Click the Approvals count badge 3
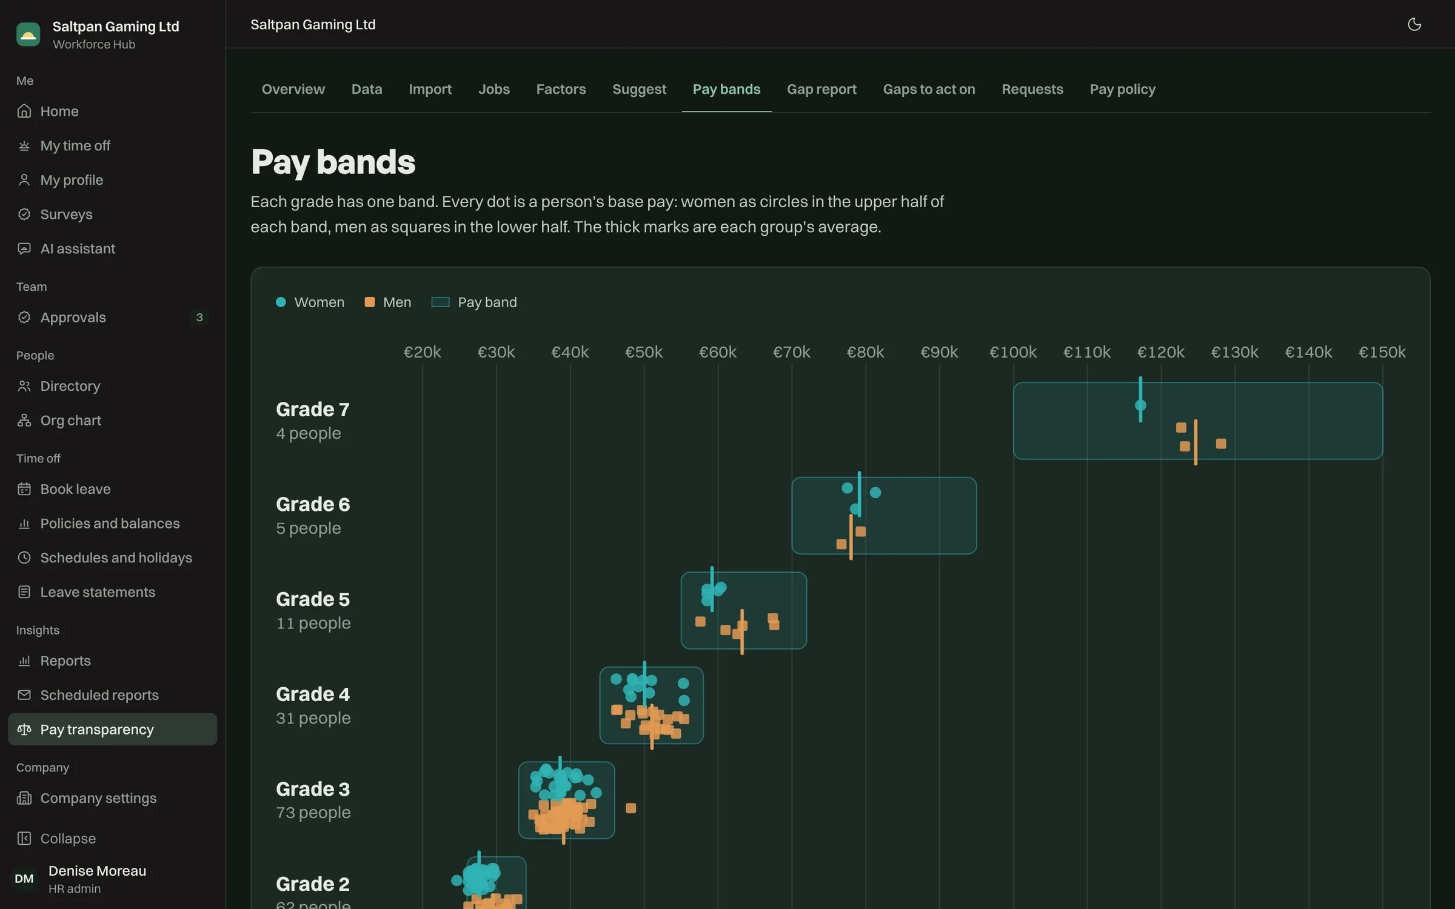Screen dimensions: 1455x909 pyautogui.click(x=199, y=317)
